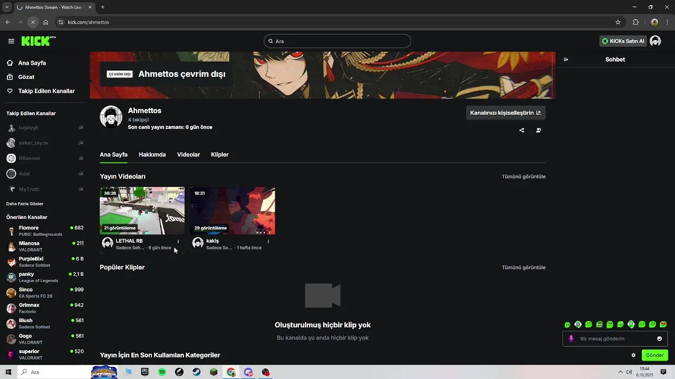The height and width of the screenshot is (379, 675).
Task: Open followed channel tugaygk
Action: tap(45, 127)
